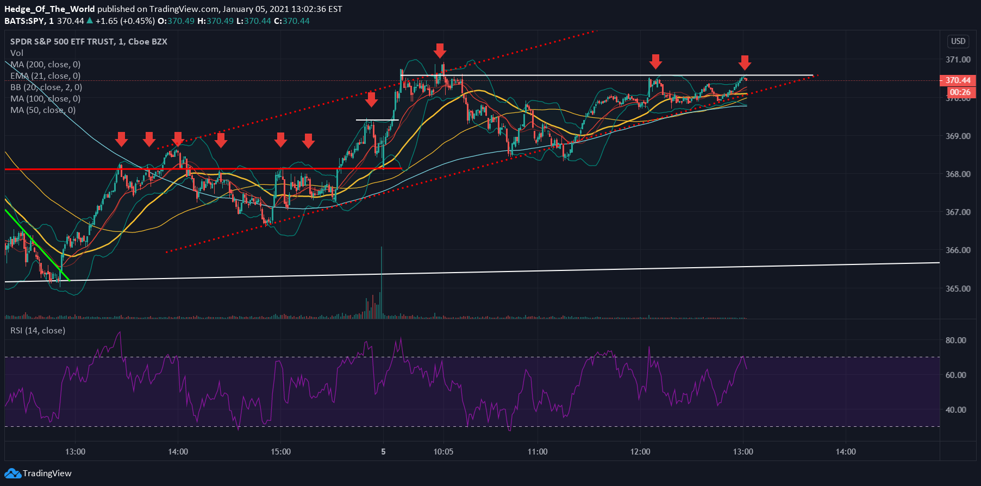Click the 11:00 time axis label
This screenshot has height=486, width=981.
point(538,452)
